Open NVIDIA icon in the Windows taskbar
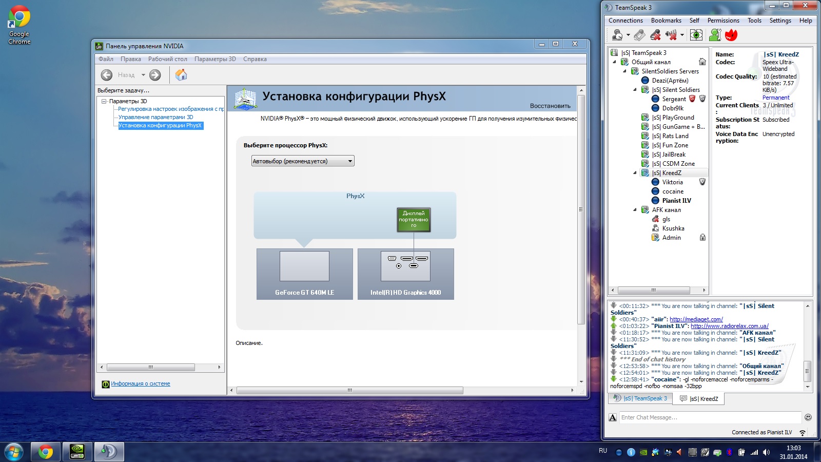 coord(77,452)
